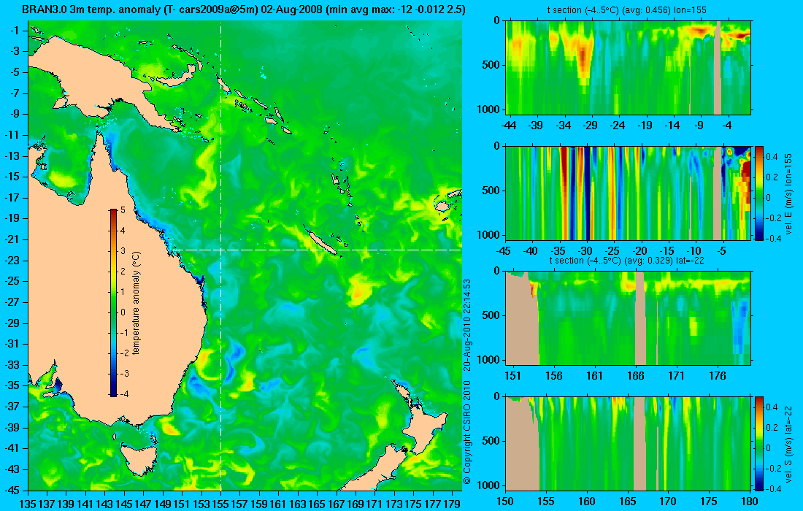Image resolution: width=803 pixels, height=511 pixels.
Task: Click the vel. E velocity colorbar
Action: [758, 193]
